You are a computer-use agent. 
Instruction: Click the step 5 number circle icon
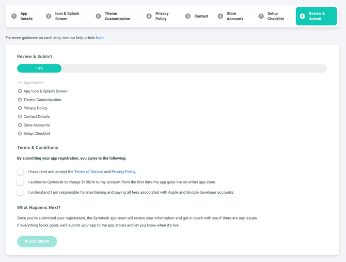(187, 17)
